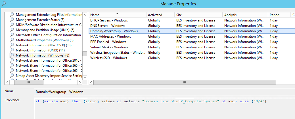Select Microsoft Office Configuration Information tree item
The width and height of the screenshot is (295, 119).
48,35
